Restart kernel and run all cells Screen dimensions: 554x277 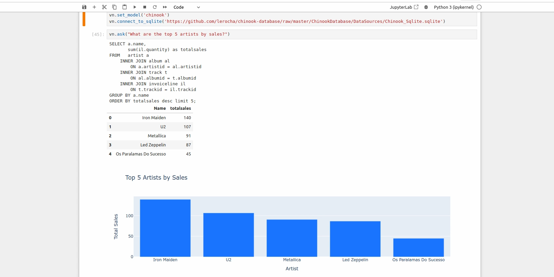pyautogui.click(x=165, y=7)
